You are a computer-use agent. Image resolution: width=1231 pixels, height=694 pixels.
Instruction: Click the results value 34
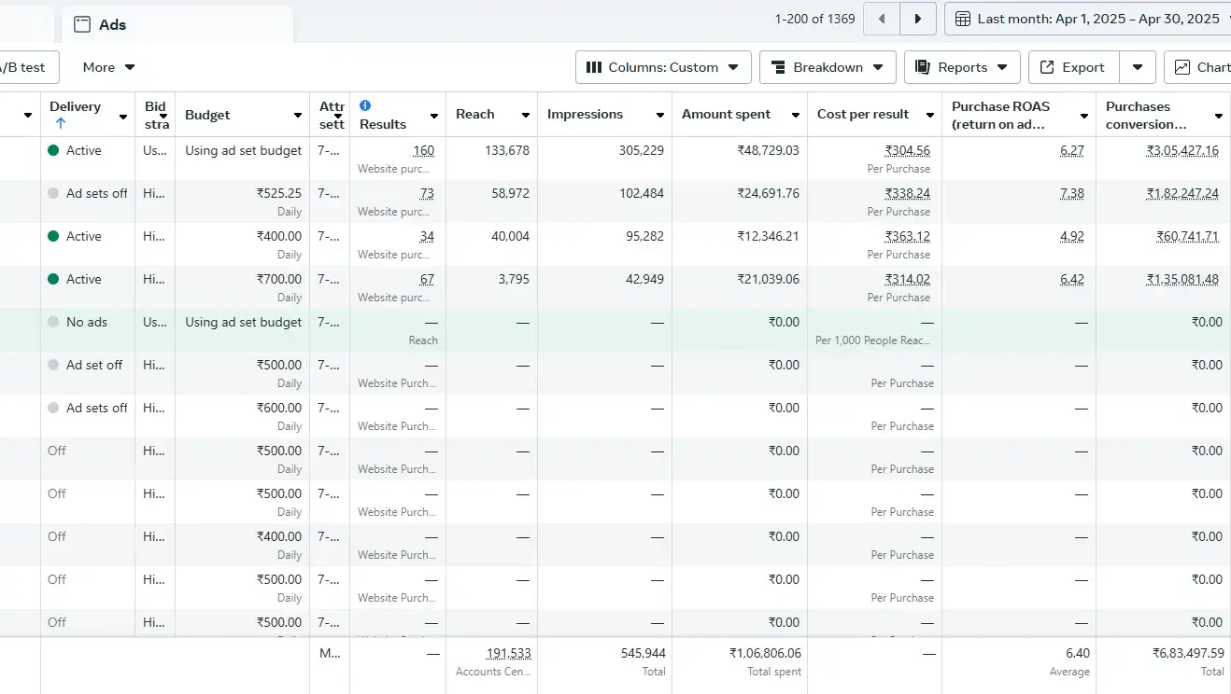coord(427,236)
